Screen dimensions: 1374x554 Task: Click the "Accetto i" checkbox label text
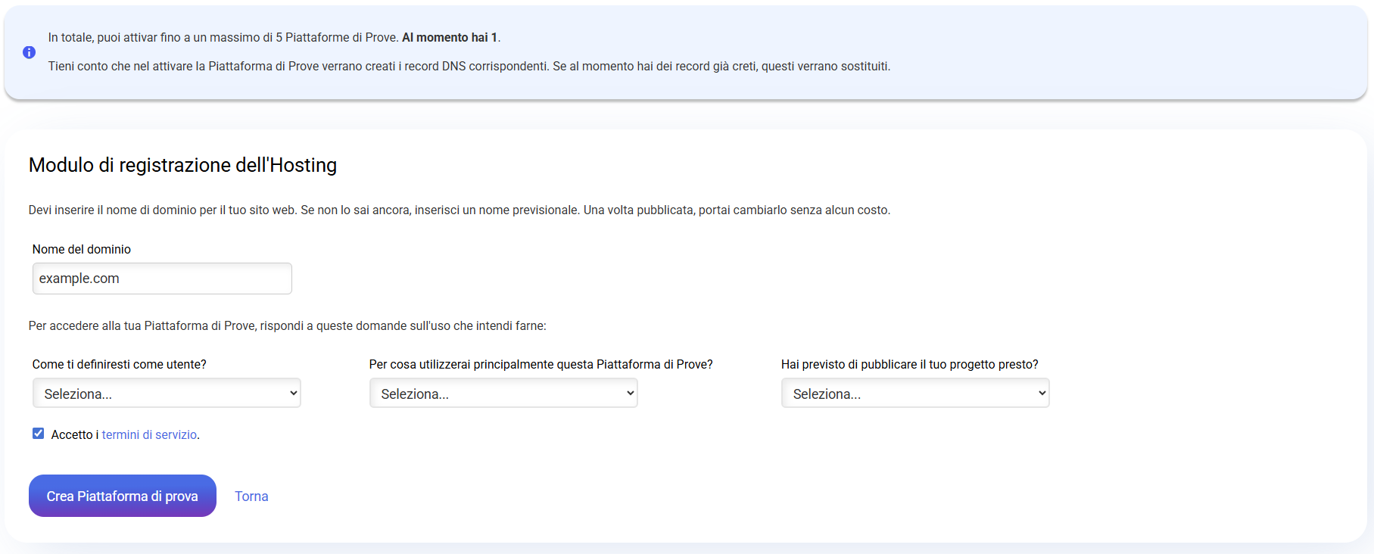[74, 434]
